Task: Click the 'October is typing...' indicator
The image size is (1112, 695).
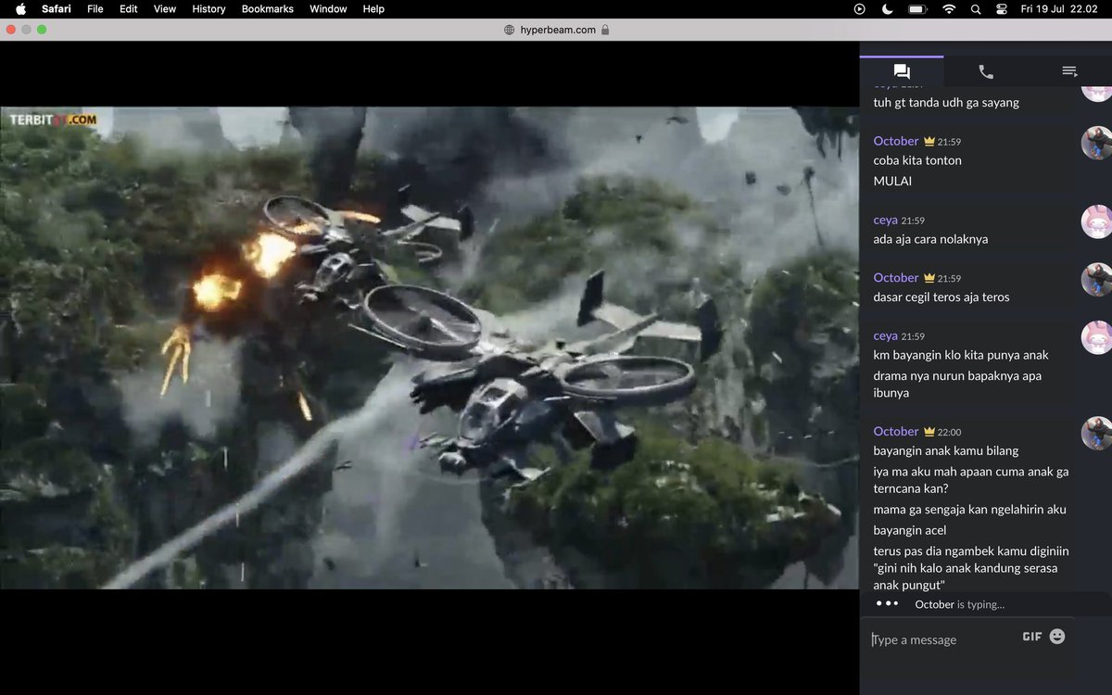Action: coord(959,604)
